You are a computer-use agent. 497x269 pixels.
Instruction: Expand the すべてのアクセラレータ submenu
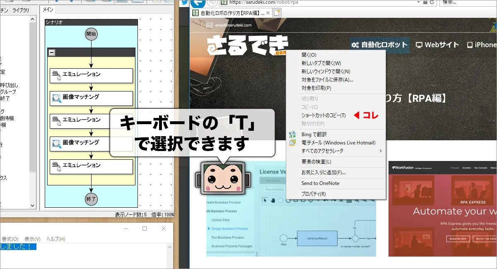pos(336,151)
